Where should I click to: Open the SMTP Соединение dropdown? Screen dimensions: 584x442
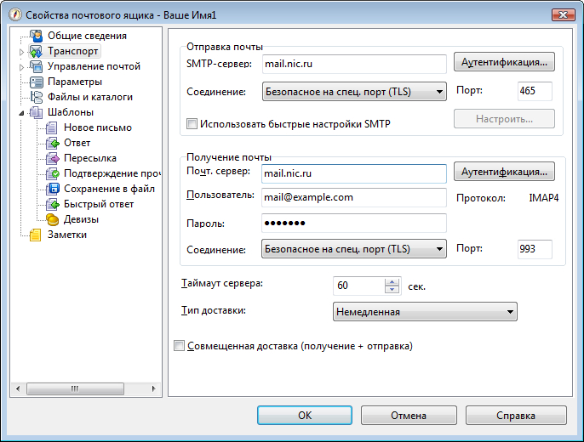[354, 92]
